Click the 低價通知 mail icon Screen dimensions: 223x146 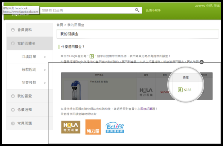(x=13, y=110)
